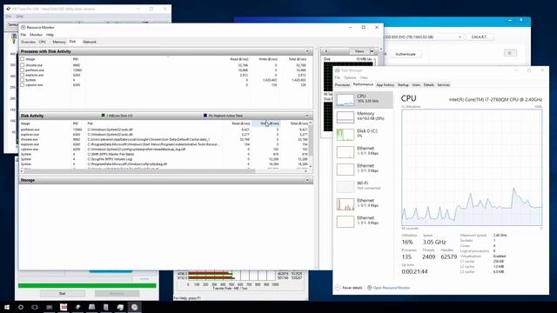Sort by PID in Processes list
The width and height of the screenshot is (557, 313).
tap(76, 59)
